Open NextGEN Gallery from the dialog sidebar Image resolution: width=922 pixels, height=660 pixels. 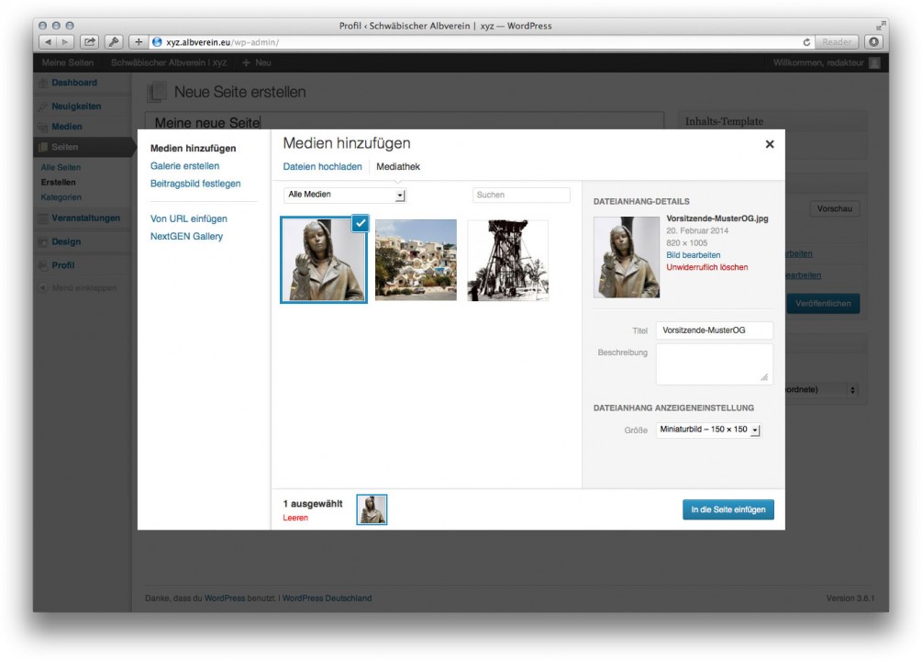[x=186, y=237]
